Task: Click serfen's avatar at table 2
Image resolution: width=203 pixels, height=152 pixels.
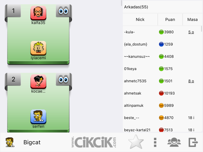Action: click(38, 117)
